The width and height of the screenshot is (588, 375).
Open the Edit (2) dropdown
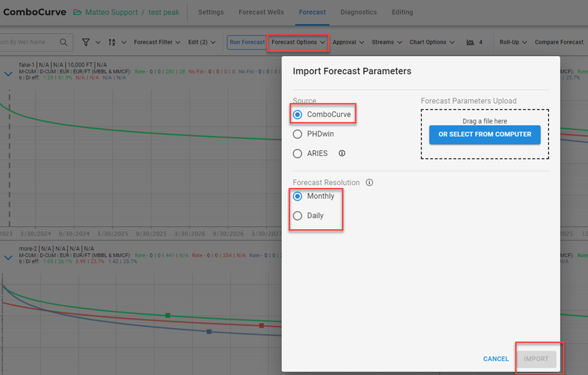(202, 42)
